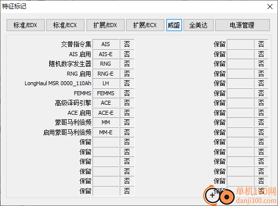The image size is (278, 206).
Task: Click the AIS code field
Action: pyautogui.click(x=106, y=44)
